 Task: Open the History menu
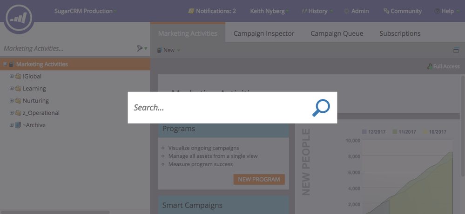click(x=317, y=11)
